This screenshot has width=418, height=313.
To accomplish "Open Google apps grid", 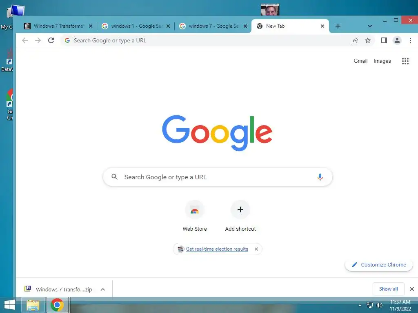I will (405, 61).
